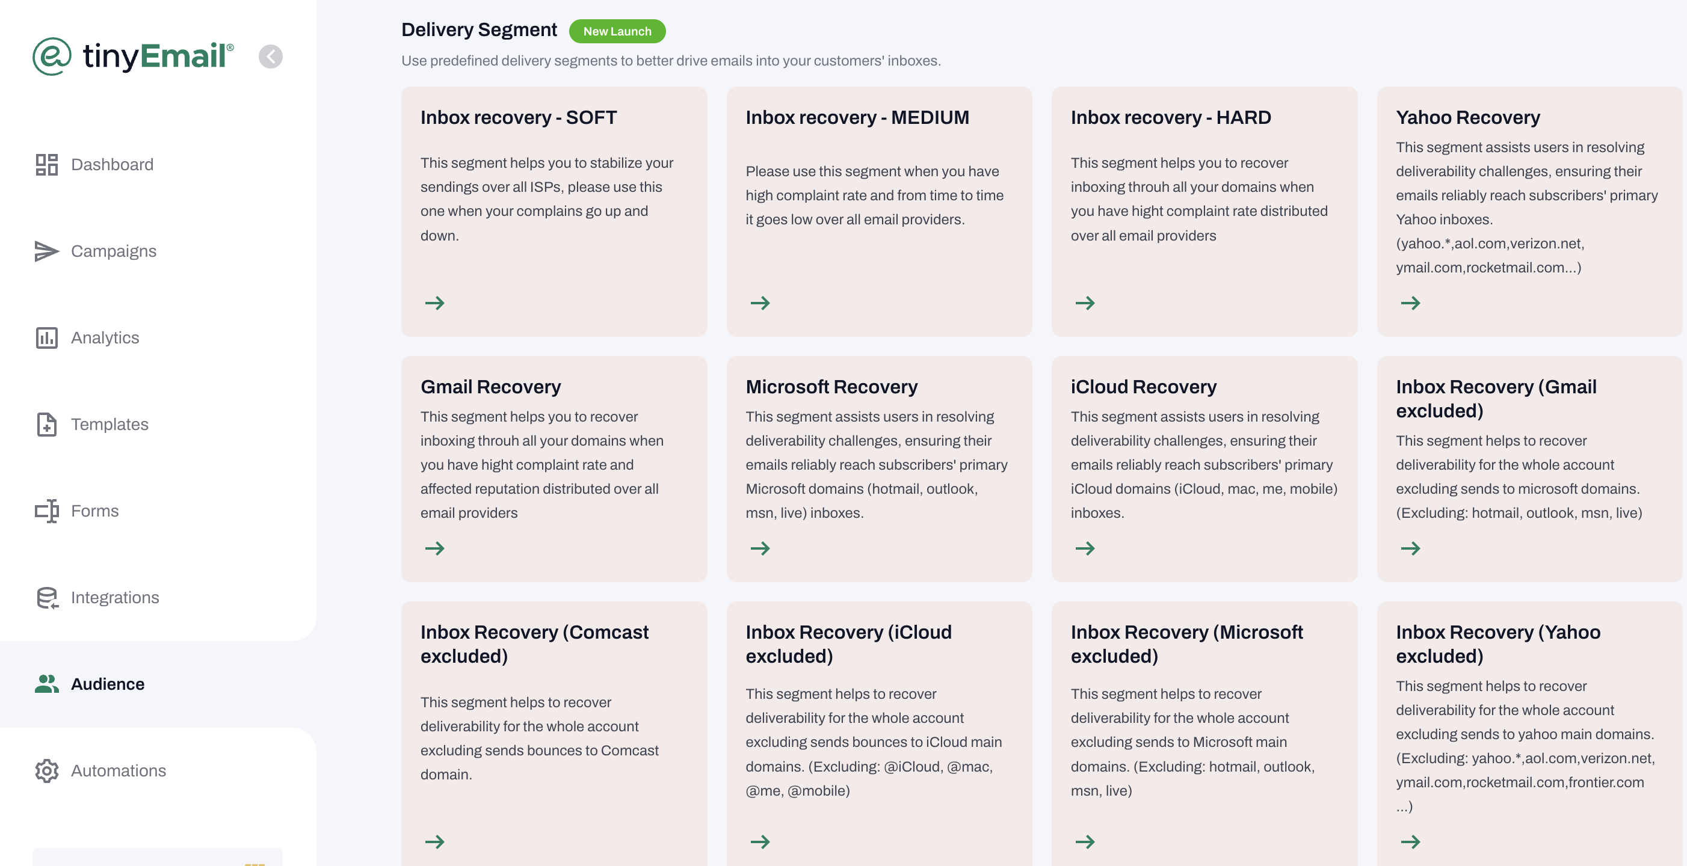
Task: Click Inbox Recovery (Microsoft excluded) title
Action: click(x=1186, y=644)
